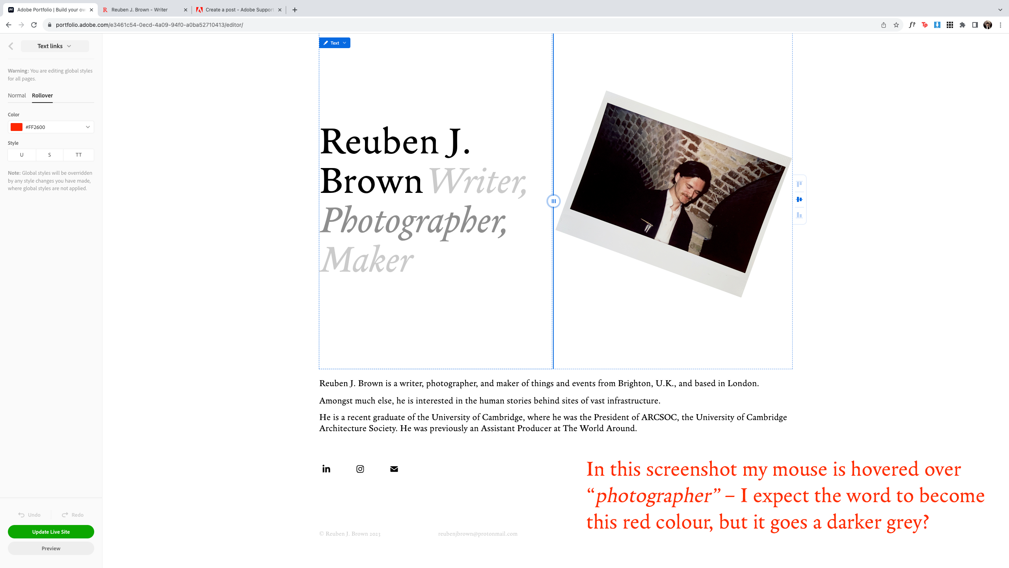1009x568 pixels.
Task: Select the align-middle icon beside the photo
Action: [x=799, y=200]
